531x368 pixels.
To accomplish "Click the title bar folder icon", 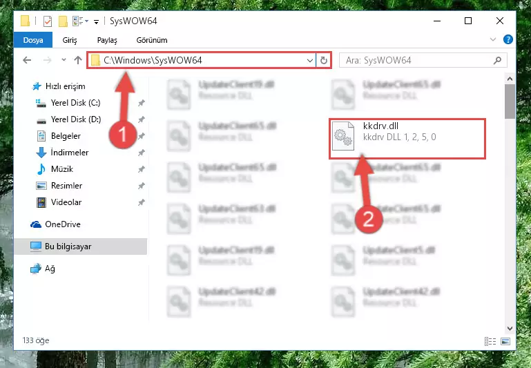I will pos(26,21).
